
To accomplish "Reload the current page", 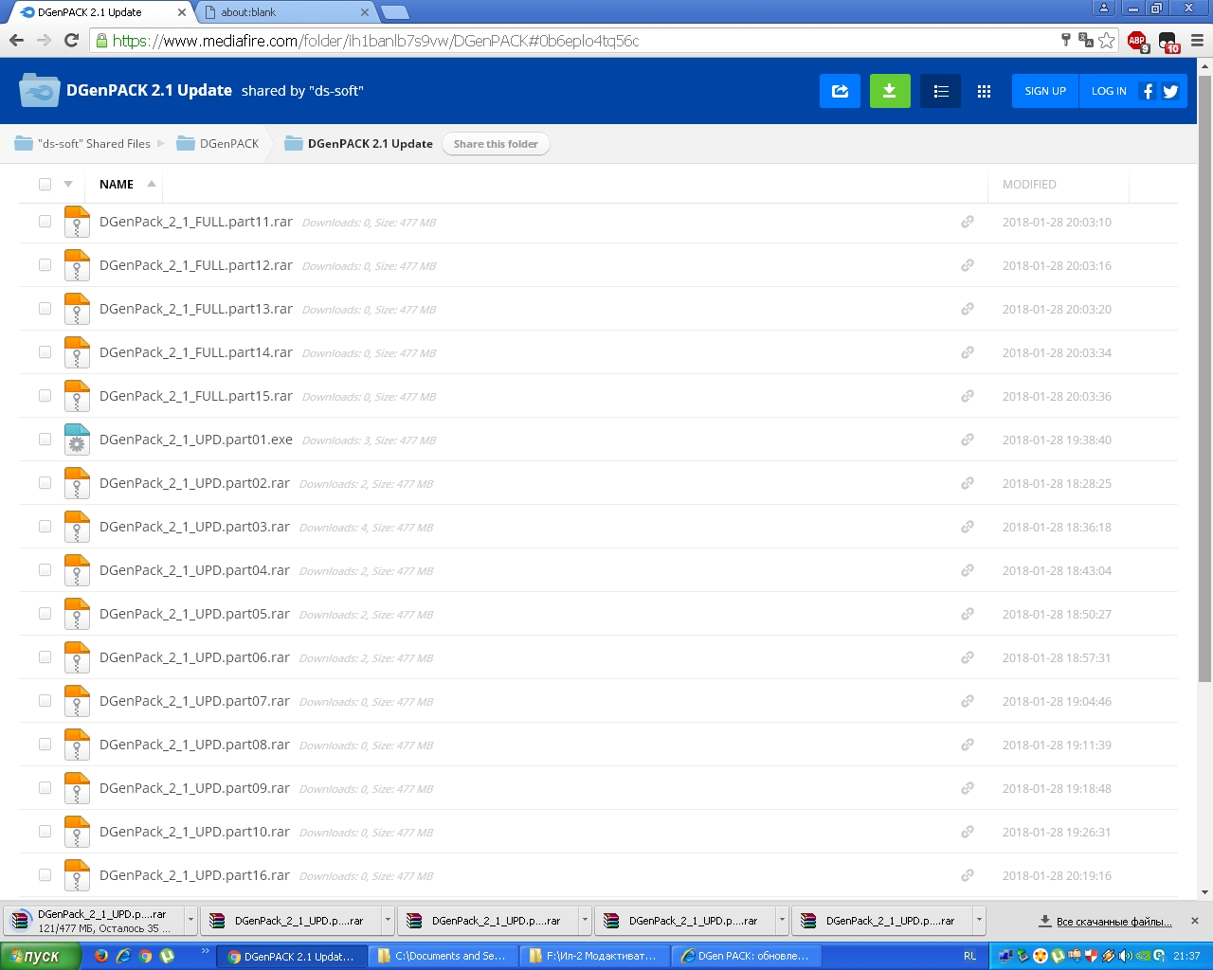I will pyautogui.click(x=71, y=41).
